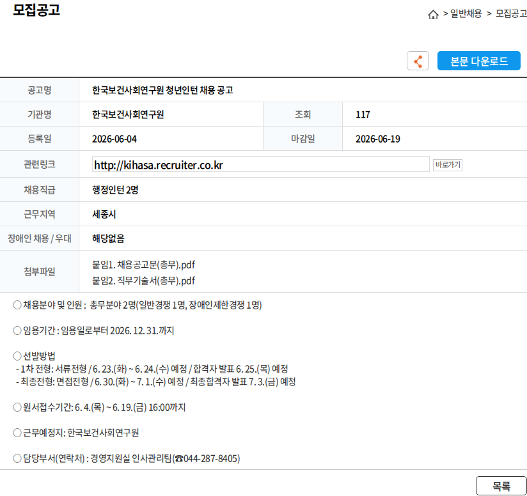Click the deadline date 2026-06-19
Viewport: 527px width, 496px height.
378,139
